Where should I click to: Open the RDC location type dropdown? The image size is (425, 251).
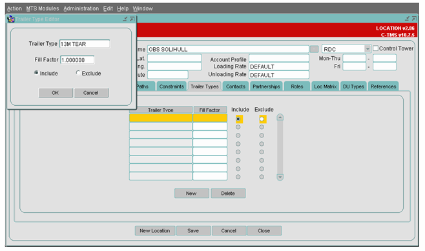pyautogui.click(x=368, y=49)
